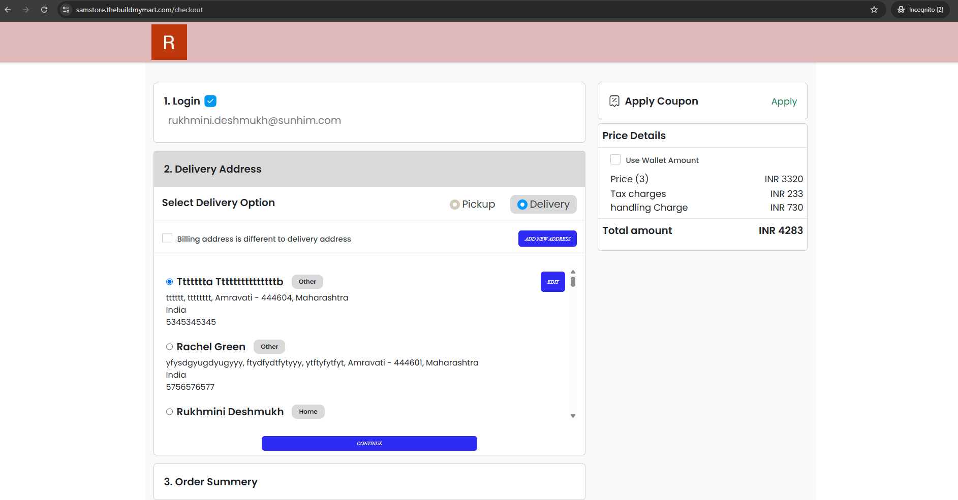
Task: Select the Pickup delivery option
Action: tap(472, 204)
